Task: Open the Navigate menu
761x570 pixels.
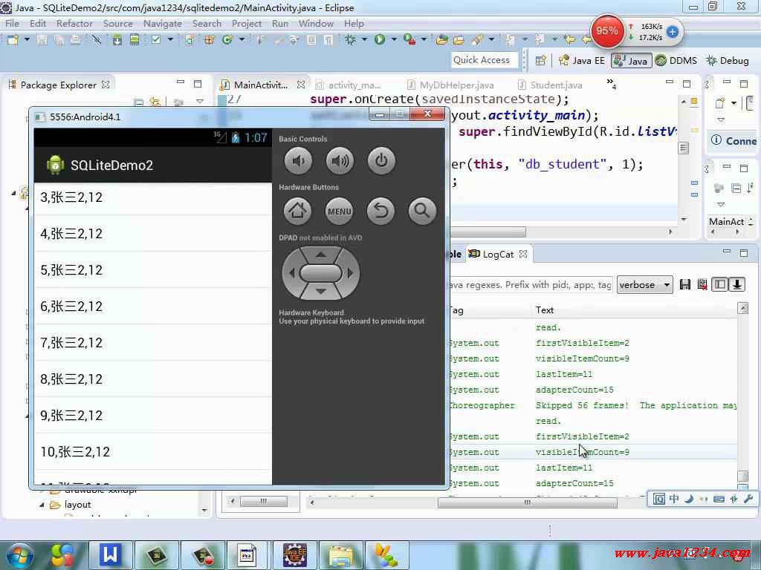Action: coord(163,23)
